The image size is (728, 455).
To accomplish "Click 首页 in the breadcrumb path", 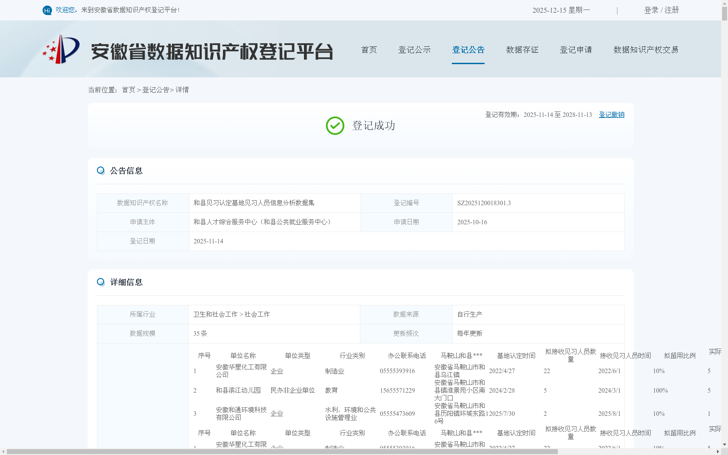I will pos(128,90).
